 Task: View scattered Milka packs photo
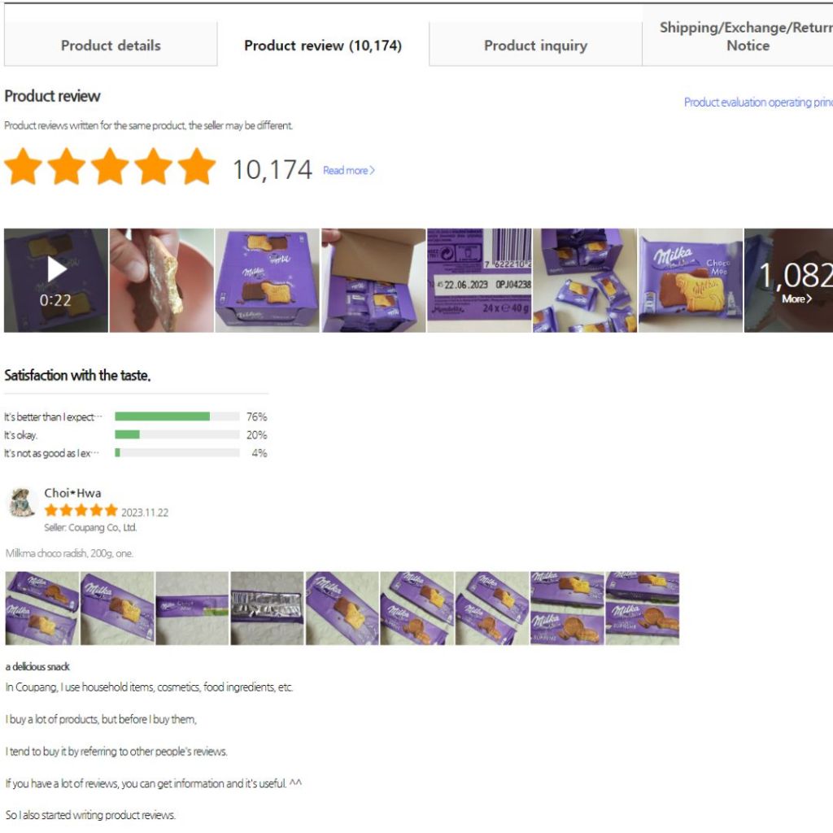(585, 280)
